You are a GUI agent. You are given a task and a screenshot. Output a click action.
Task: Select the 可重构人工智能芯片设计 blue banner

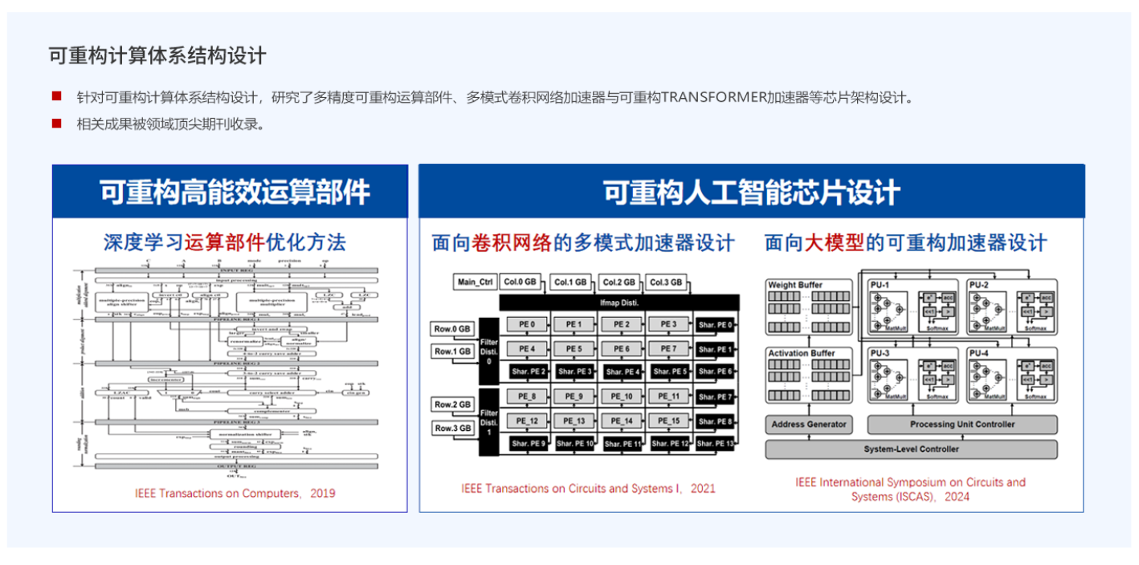coord(751,193)
